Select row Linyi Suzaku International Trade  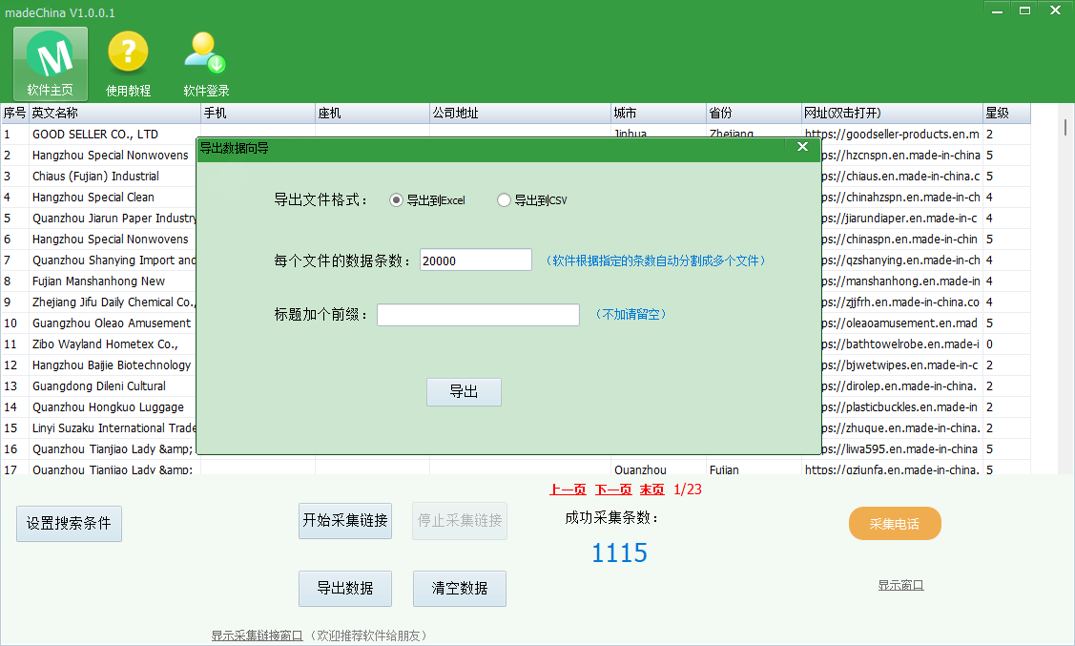click(x=99, y=427)
